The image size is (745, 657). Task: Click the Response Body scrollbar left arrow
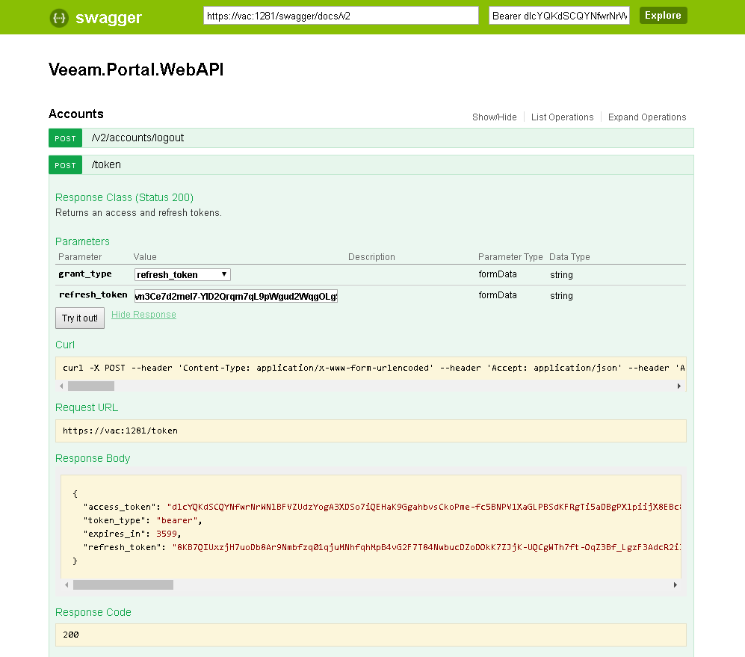click(66, 585)
